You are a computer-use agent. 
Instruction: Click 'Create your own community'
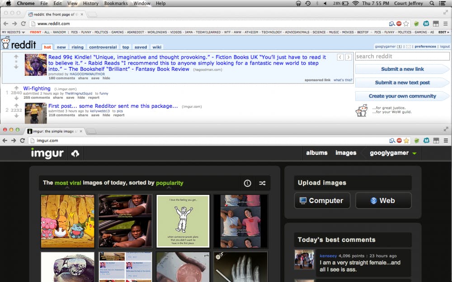402,96
